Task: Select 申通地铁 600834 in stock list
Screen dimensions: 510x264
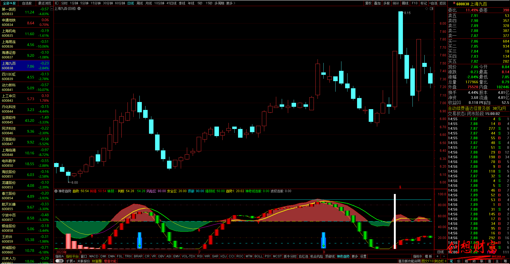Action: tap(25, 22)
